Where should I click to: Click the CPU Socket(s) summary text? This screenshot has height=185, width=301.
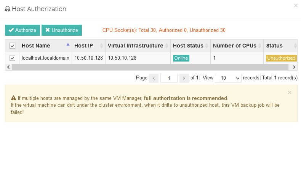tap(164, 30)
